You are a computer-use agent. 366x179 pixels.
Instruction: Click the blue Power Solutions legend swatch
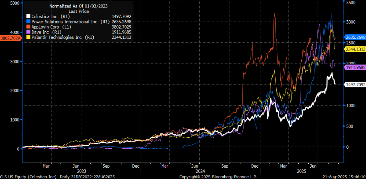pos(28,22)
